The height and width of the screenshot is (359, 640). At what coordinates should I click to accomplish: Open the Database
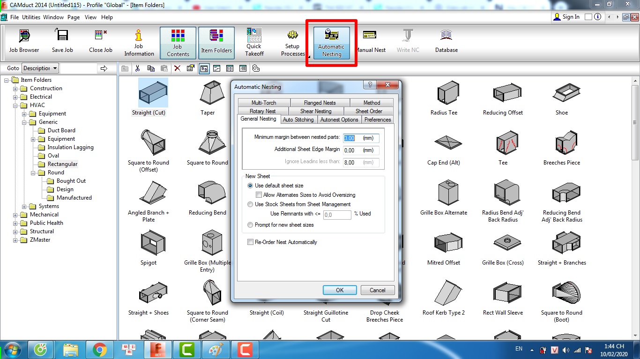(447, 42)
